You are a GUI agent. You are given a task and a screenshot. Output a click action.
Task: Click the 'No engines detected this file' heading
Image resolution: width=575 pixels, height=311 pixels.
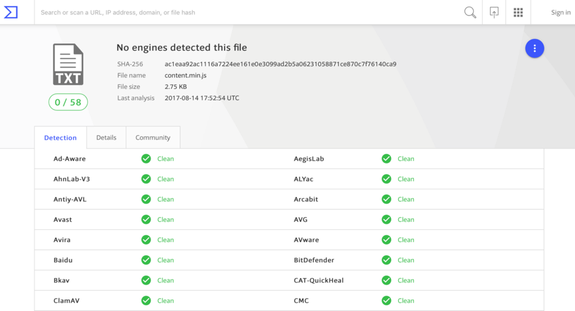(181, 47)
